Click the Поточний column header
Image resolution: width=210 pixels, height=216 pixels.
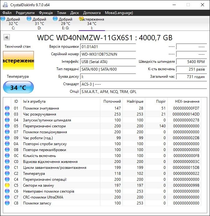[x=112, y=101]
